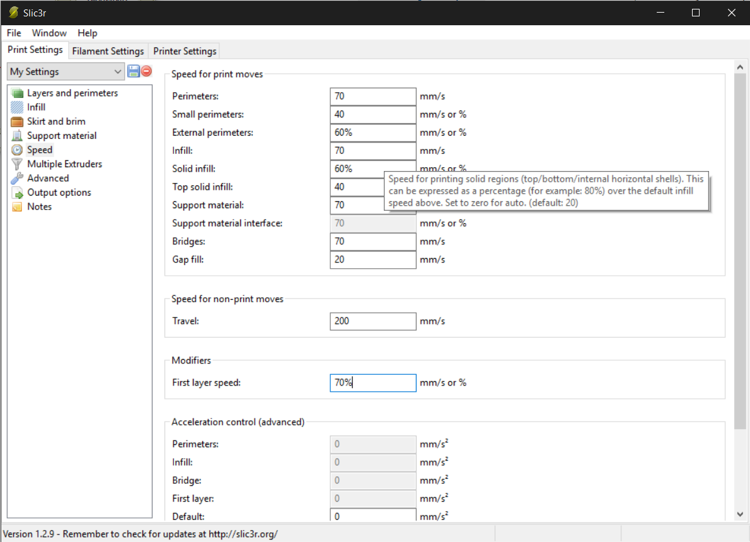This screenshot has width=750, height=542.
Task: Select the Speed page in the tree
Action: point(40,150)
